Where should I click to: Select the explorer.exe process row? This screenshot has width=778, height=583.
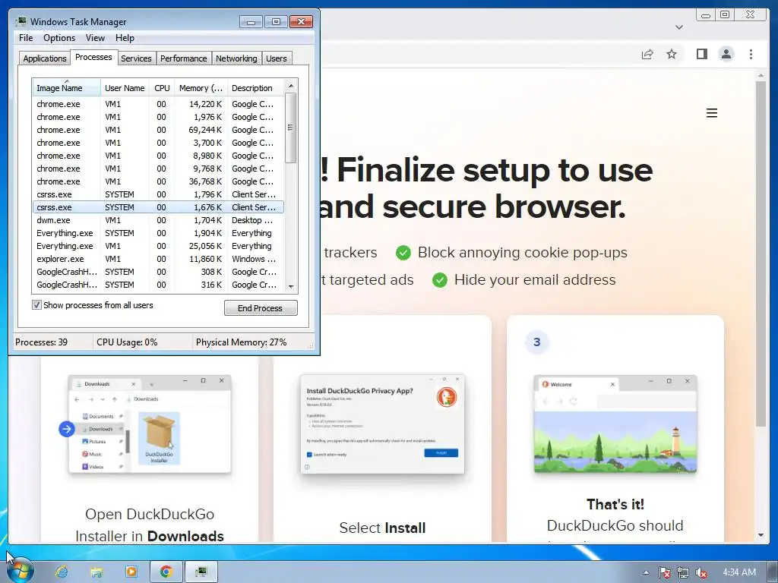pos(158,259)
